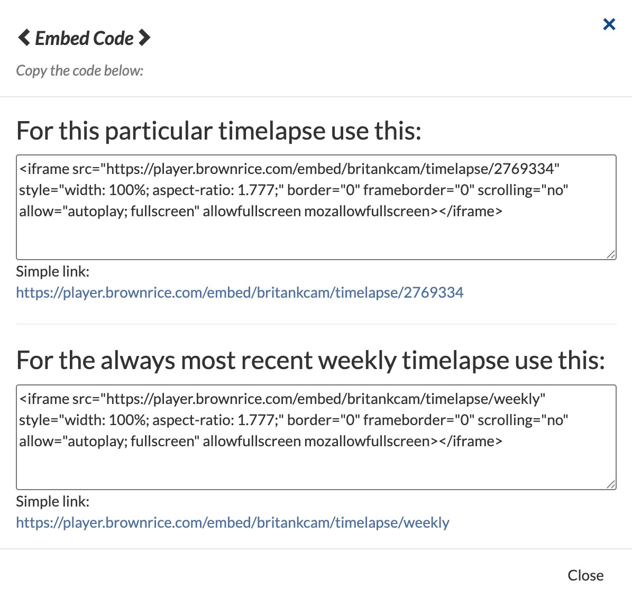Click the Embed Code title text
632x607 pixels.
point(84,38)
